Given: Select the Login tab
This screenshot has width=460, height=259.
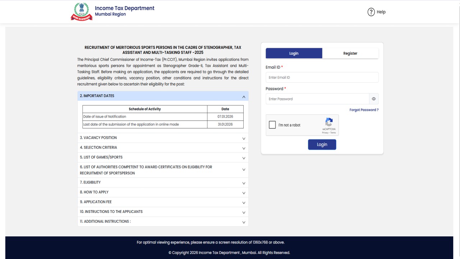Looking at the screenshot, I should tap(294, 53).
